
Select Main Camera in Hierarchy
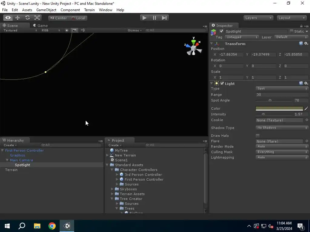pos(21,160)
